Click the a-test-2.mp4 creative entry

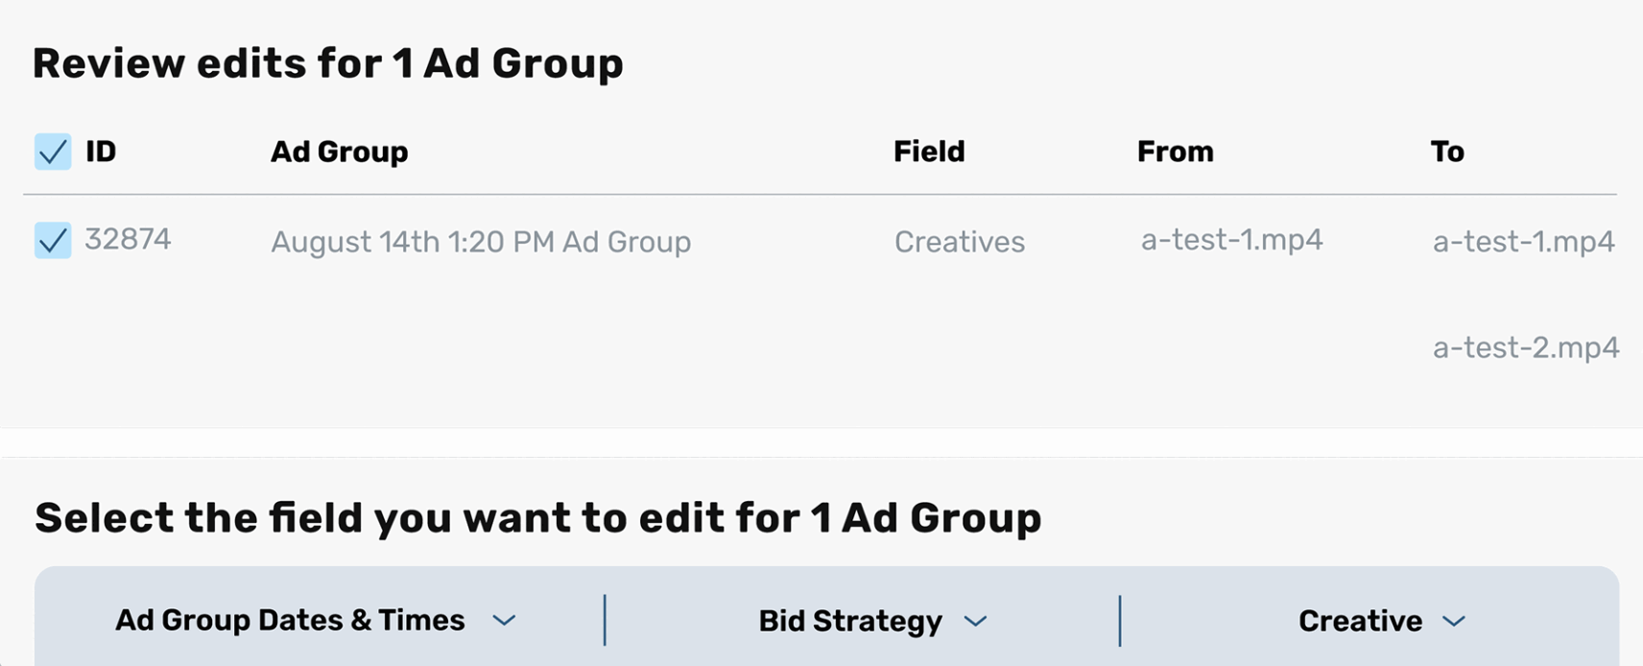tap(1526, 347)
